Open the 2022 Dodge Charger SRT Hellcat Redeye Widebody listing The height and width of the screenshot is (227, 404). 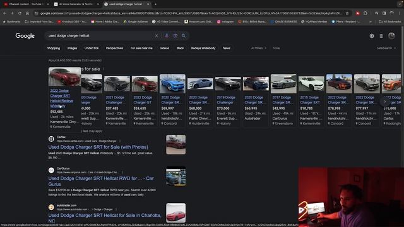point(62,98)
